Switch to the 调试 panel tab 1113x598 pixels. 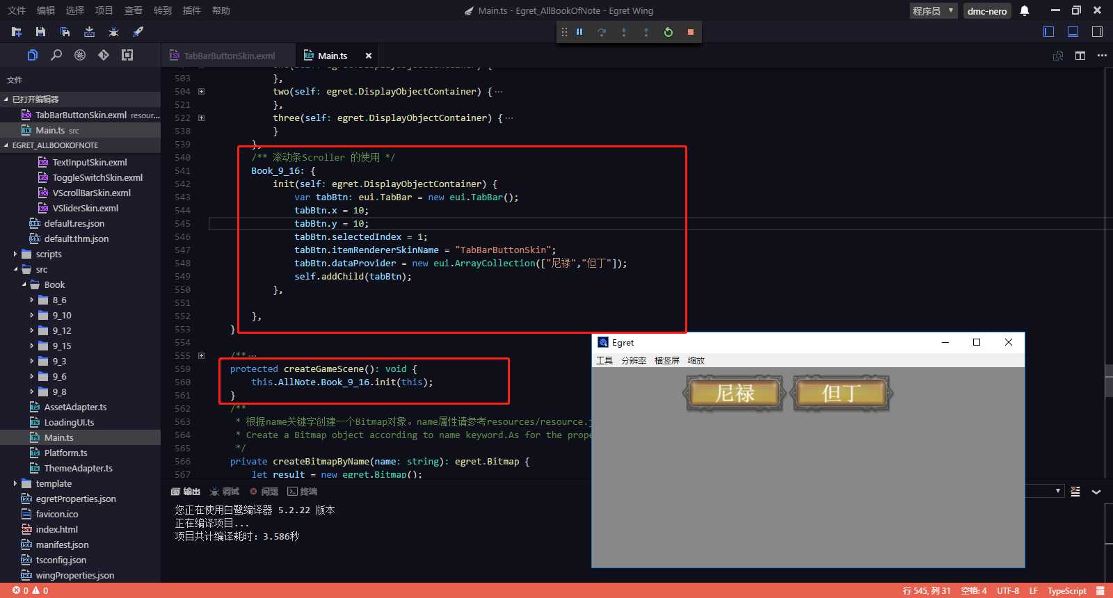(225, 492)
